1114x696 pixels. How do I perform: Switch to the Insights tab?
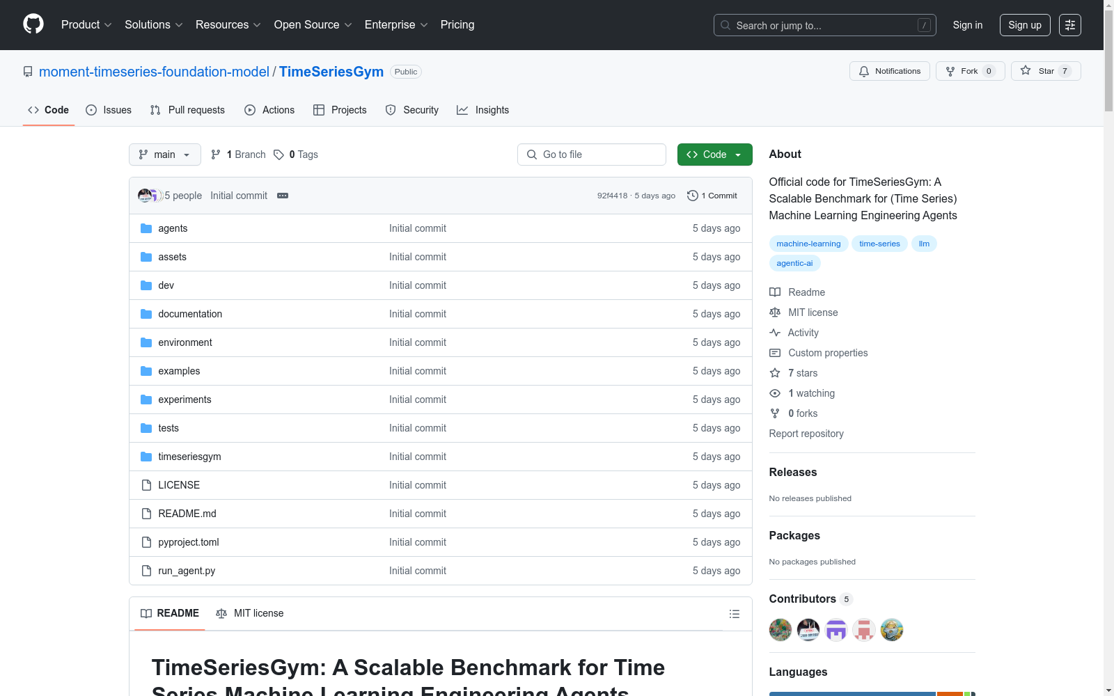pyautogui.click(x=483, y=110)
